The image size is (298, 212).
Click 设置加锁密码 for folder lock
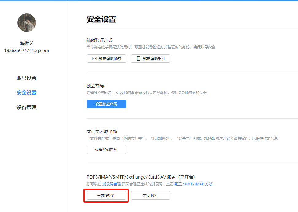pos(106,150)
